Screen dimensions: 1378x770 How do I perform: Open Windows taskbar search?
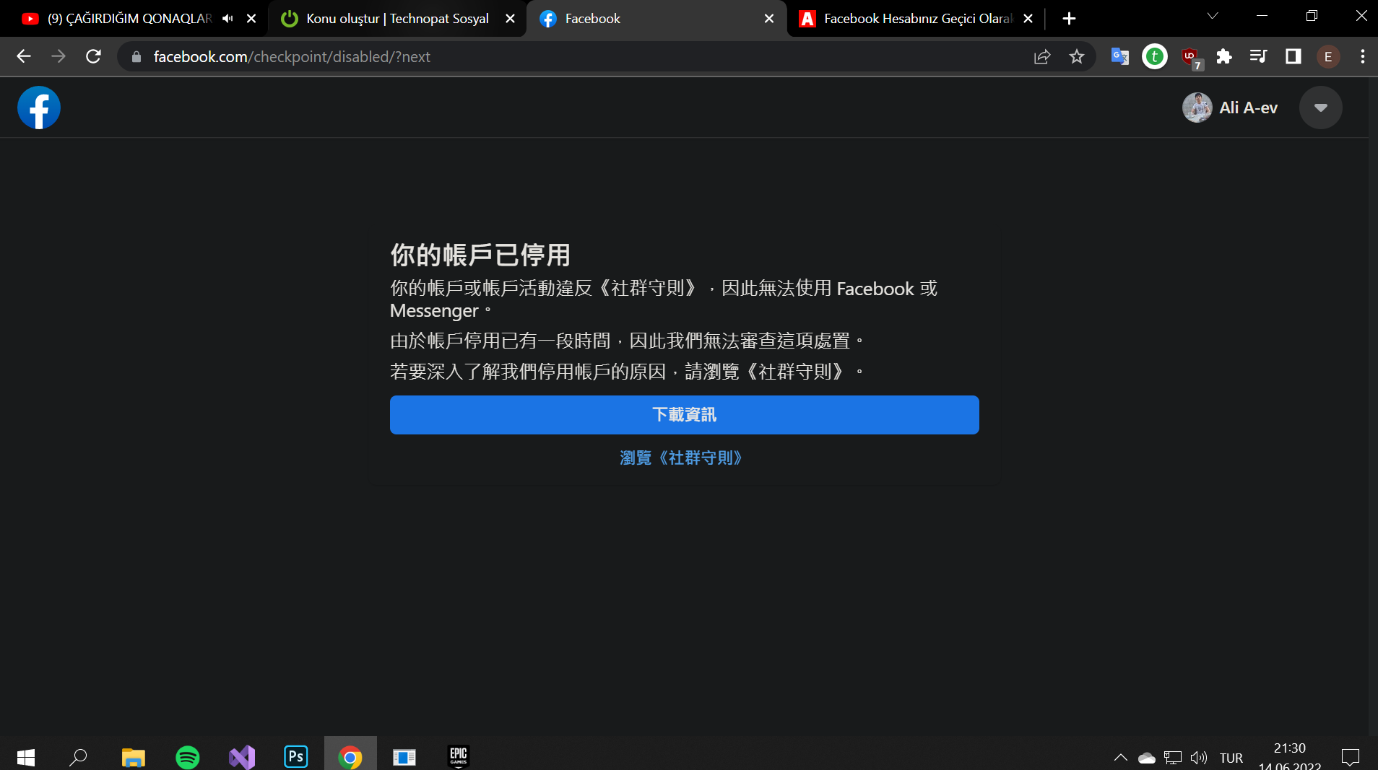coord(78,757)
